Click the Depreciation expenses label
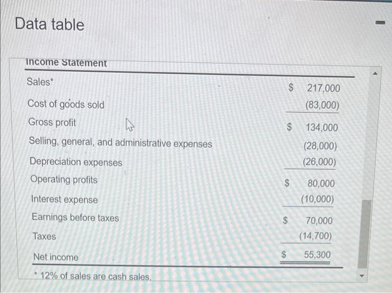 point(76,162)
